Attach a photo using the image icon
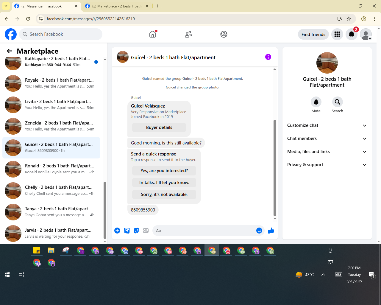 click(x=127, y=231)
